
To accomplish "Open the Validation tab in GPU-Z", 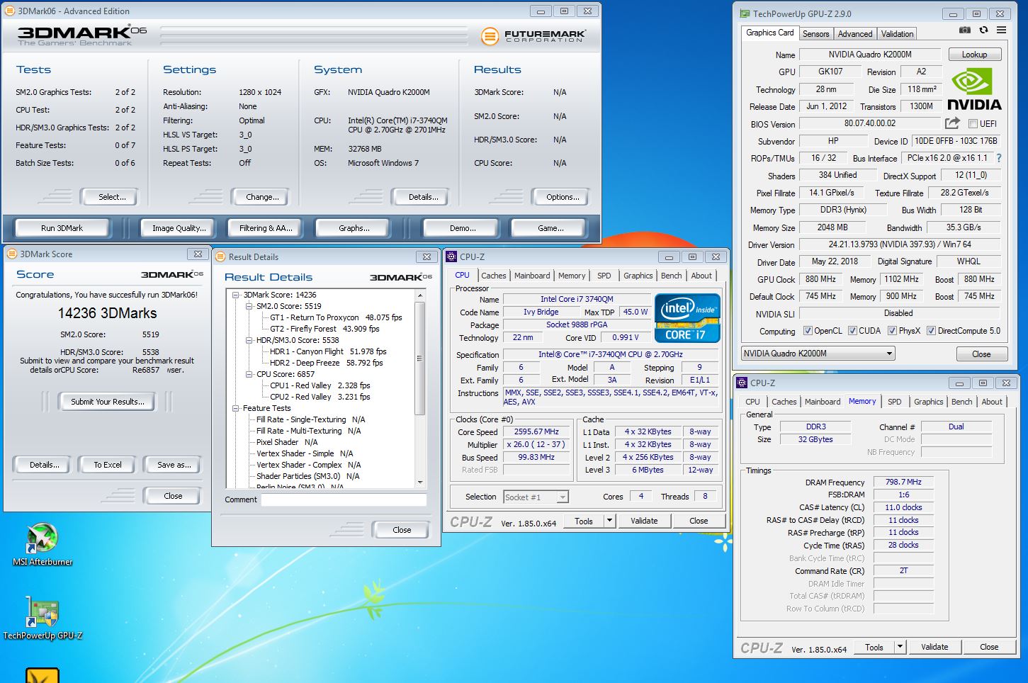I will click(x=897, y=34).
